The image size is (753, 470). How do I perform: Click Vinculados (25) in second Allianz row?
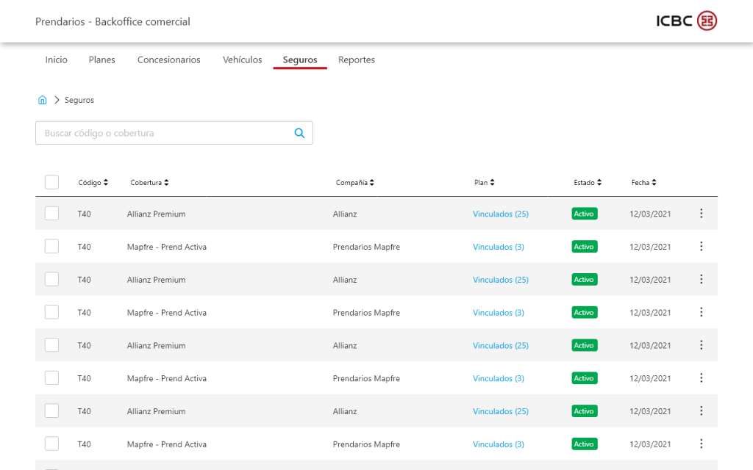[500, 280]
